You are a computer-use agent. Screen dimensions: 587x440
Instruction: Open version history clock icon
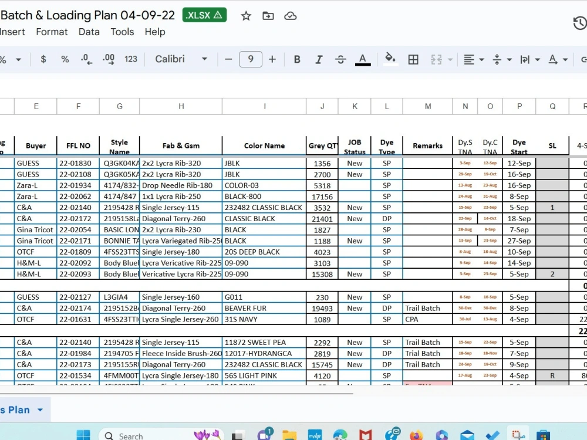pos(579,23)
